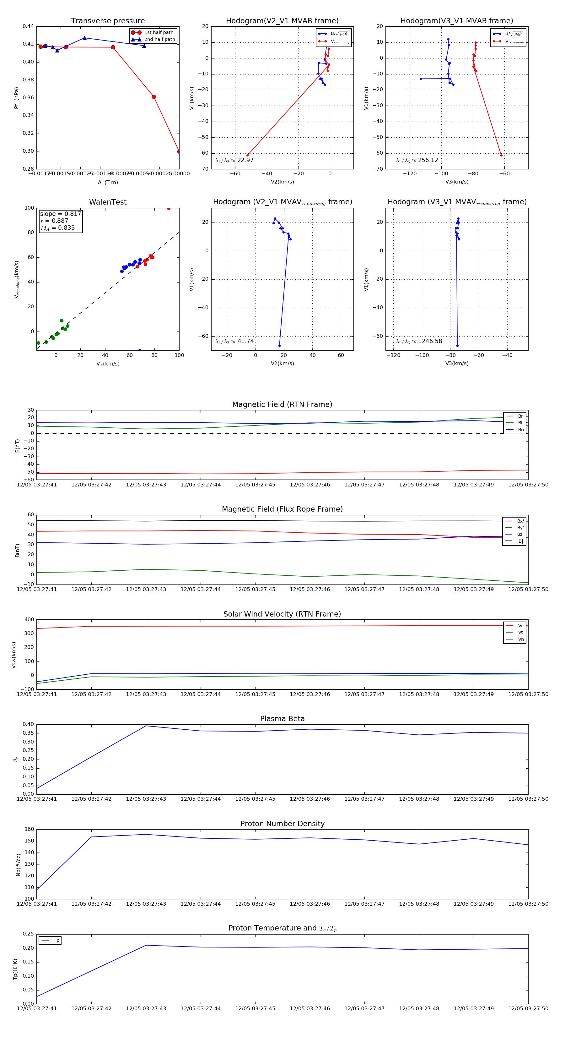Click the '12/05 03:27:45' tick under Plasma Beta
Viewport: 565px width, 1037px height.
click(x=255, y=799)
